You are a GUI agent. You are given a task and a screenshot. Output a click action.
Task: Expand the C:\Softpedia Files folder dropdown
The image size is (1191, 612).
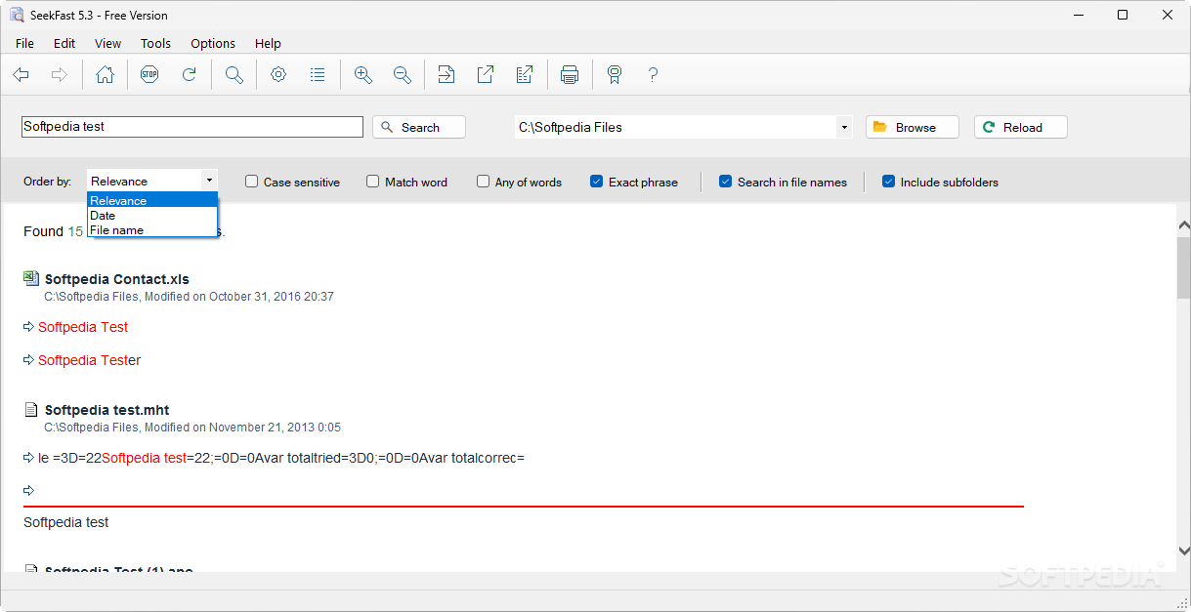point(844,127)
